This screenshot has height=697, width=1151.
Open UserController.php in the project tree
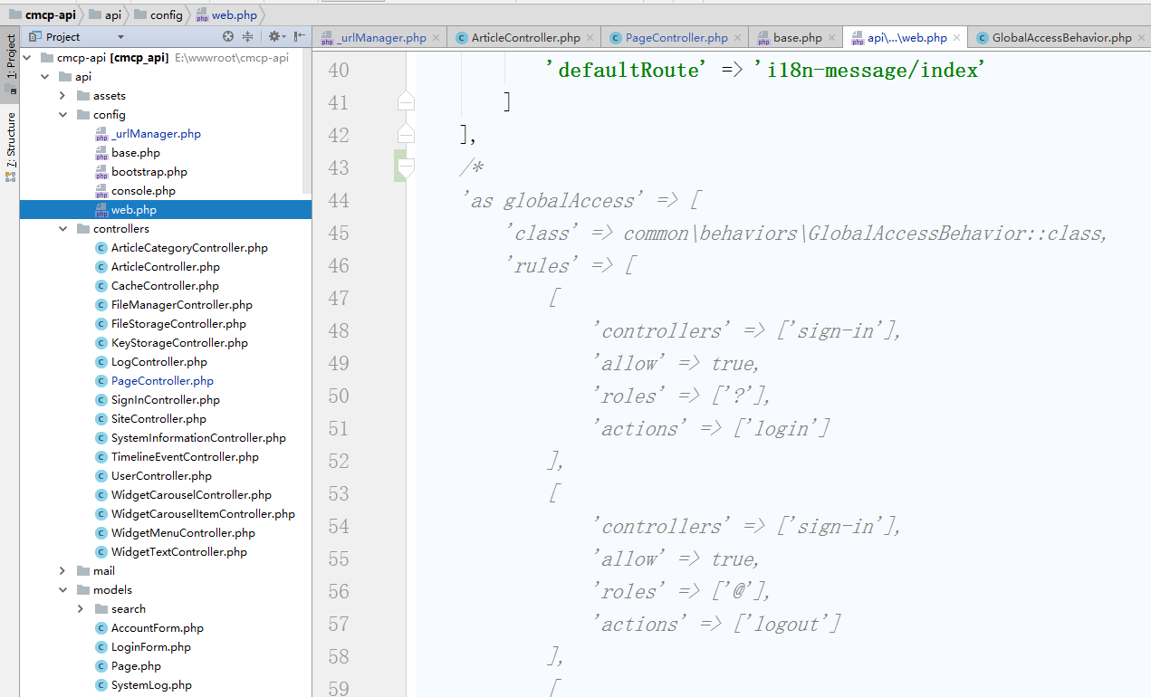161,476
